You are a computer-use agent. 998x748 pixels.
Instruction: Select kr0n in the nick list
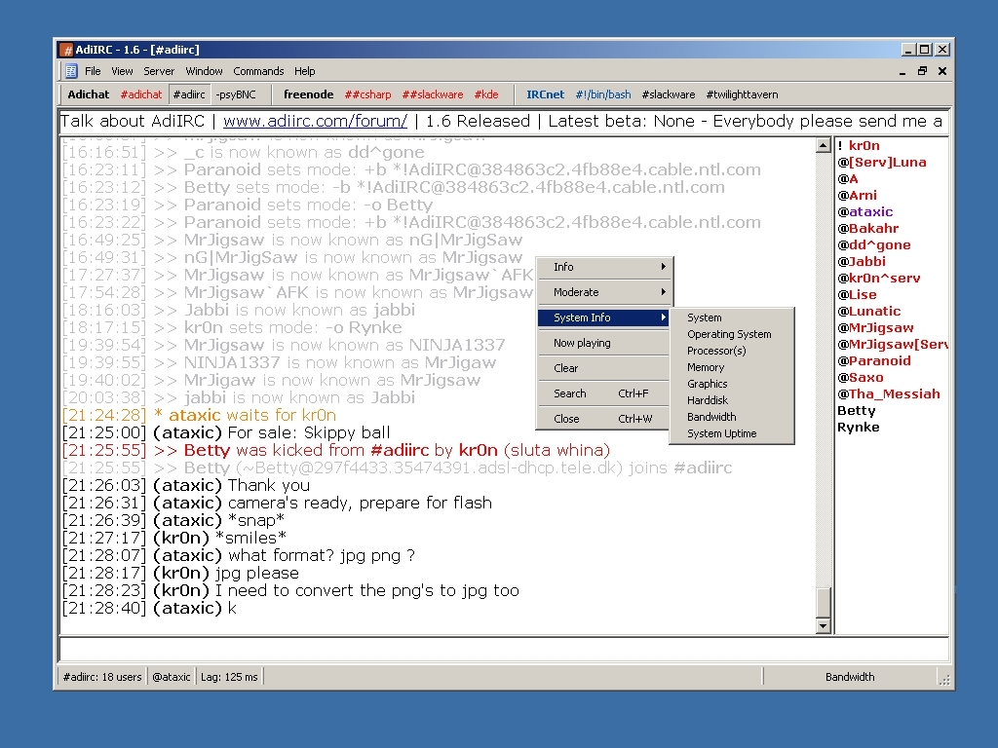pos(864,146)
